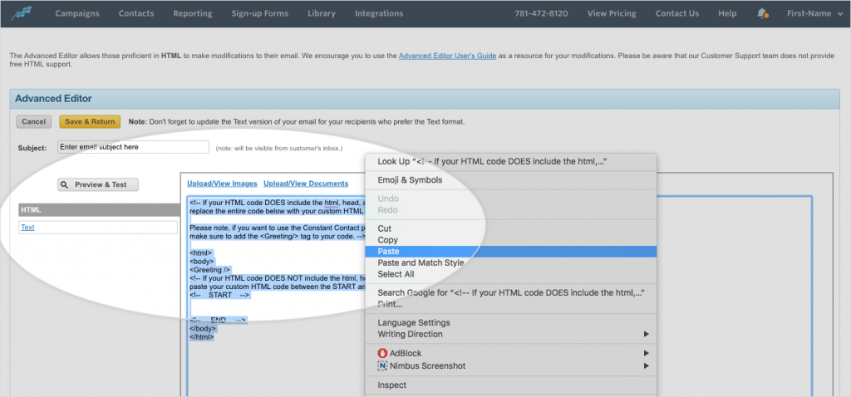The image size is (851, 397).
Task: Open Upload/View Images
Action: point(222,184)
